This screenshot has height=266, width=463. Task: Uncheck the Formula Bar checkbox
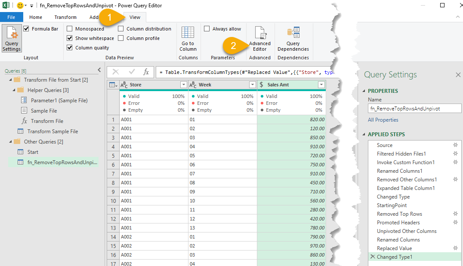[27, 29]
